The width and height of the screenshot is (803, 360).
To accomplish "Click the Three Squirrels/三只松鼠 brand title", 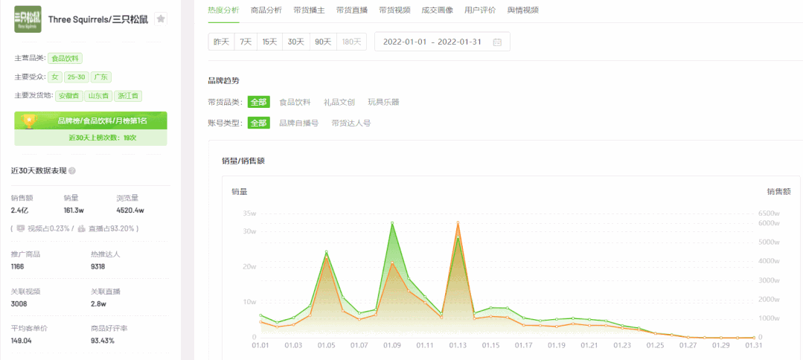I will coord(97,19).
